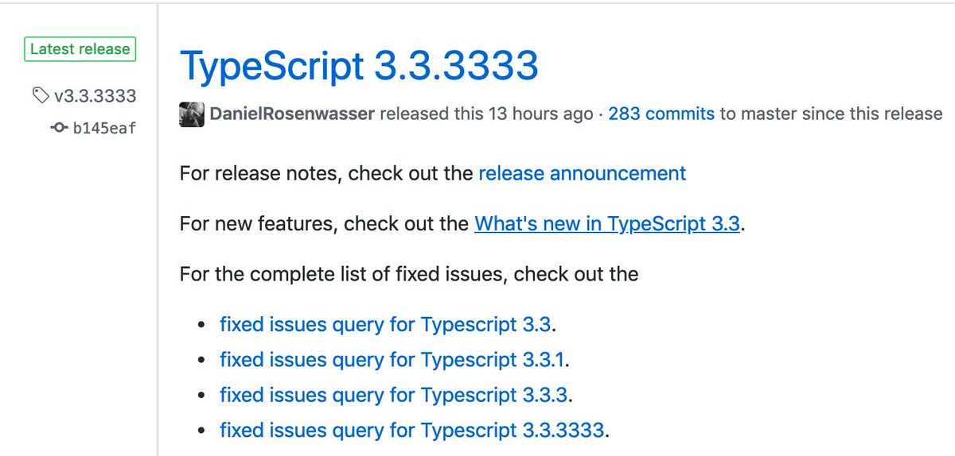Follow the release announcement link
The width and height of the screenshot is (955, 456).
coord(582,173)
